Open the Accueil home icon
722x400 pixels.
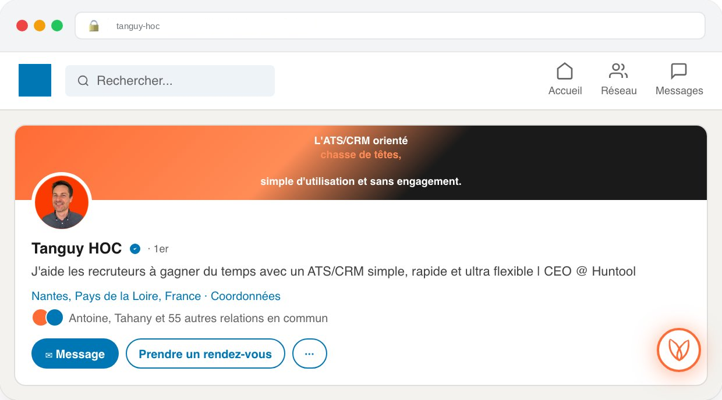pyautogui.click(x=564, y=71)
